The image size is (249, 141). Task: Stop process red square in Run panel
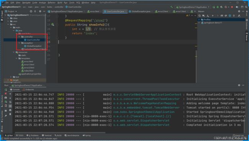click(x=6, y=94)
